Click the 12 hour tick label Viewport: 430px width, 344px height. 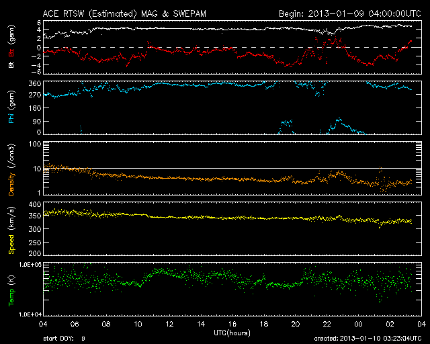click(169, 324)
